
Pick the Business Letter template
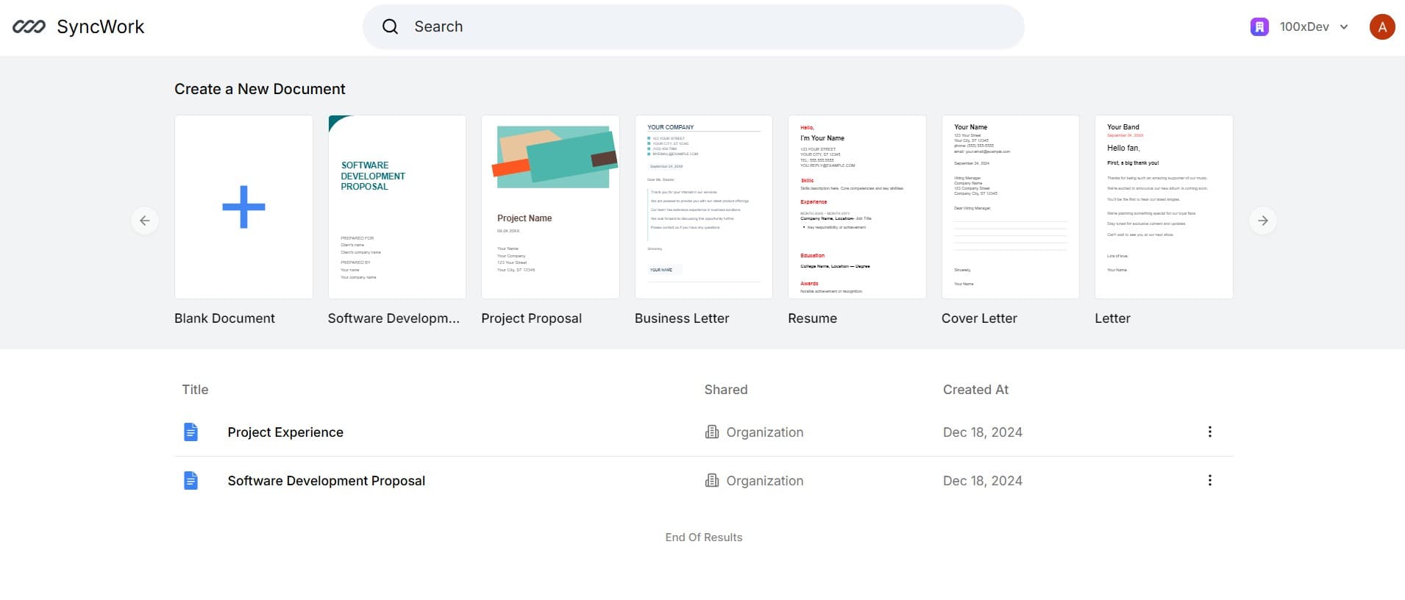pos(704,207)
